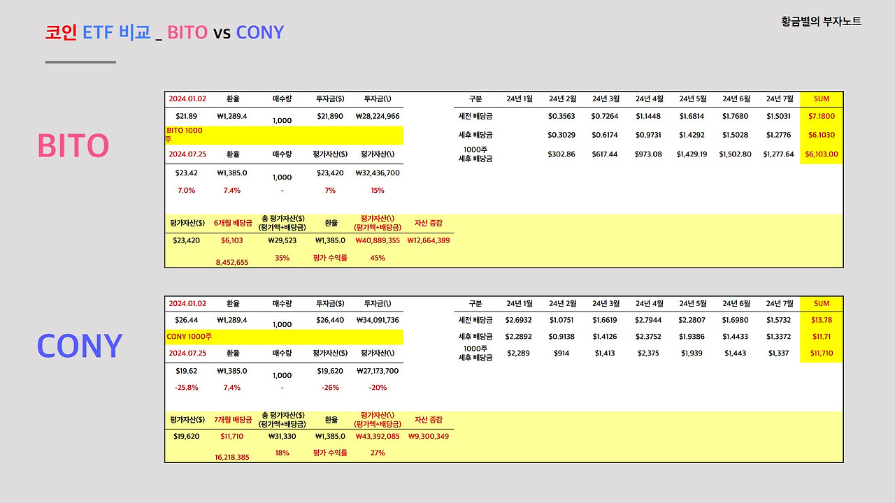Click the 24년 1월 column header for CONY
Image resolution: width=895 pixels, height=503 pixels.
point(518,303)
